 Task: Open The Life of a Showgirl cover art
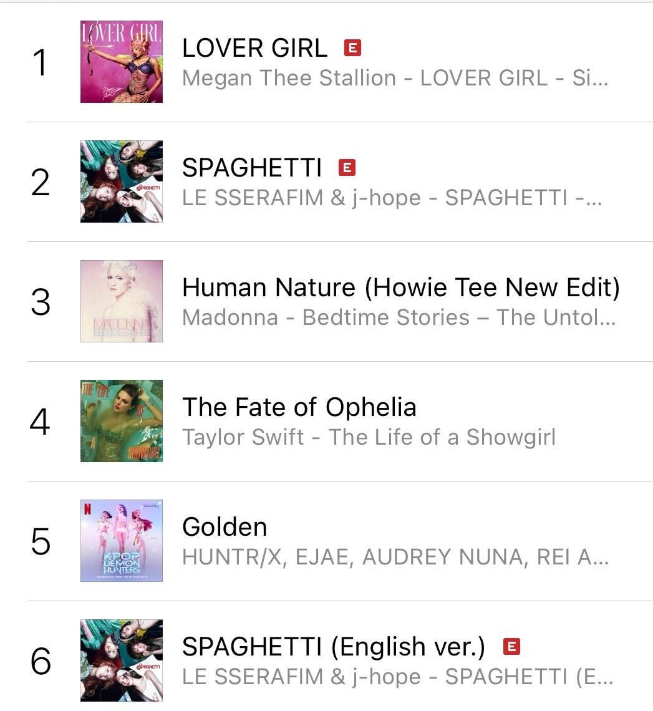point(122,421)
